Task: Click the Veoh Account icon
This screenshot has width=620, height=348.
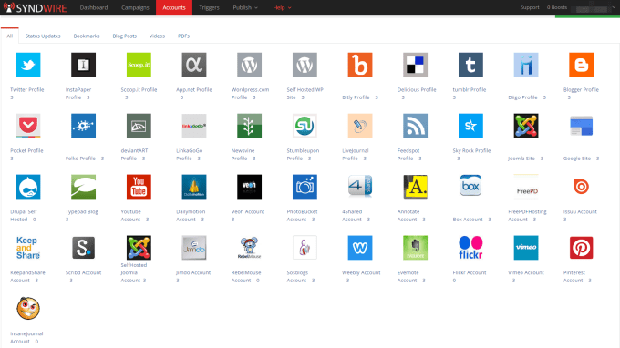Action: (x=250, y=187)
